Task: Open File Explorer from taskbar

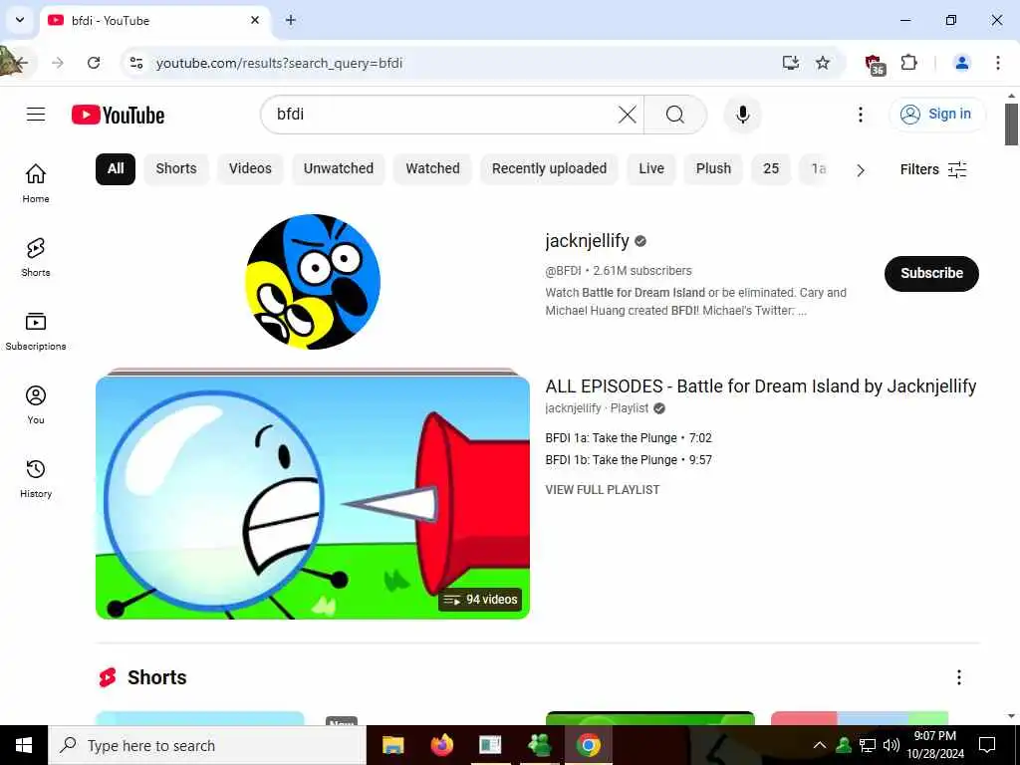Action: pyautogui.click(x=392, y=745)
